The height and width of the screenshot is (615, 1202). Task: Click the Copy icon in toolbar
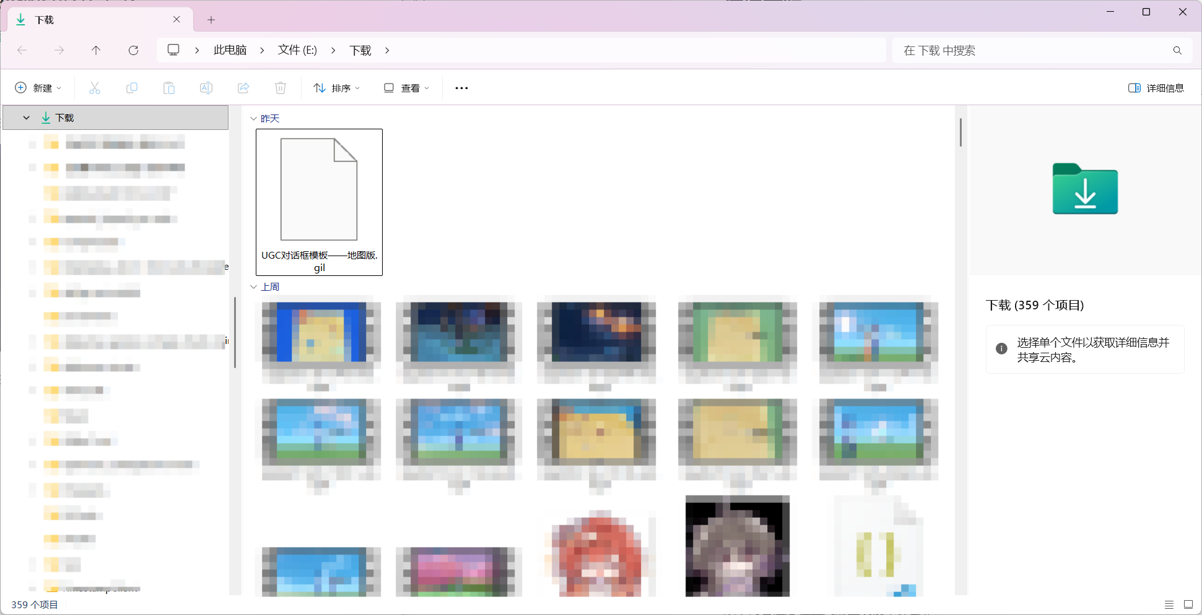pos(132,88)
